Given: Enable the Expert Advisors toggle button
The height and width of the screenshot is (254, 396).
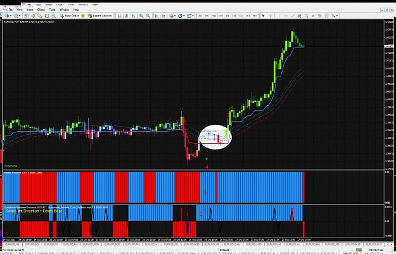Looking at the screenshot, I should click(100, 16).
